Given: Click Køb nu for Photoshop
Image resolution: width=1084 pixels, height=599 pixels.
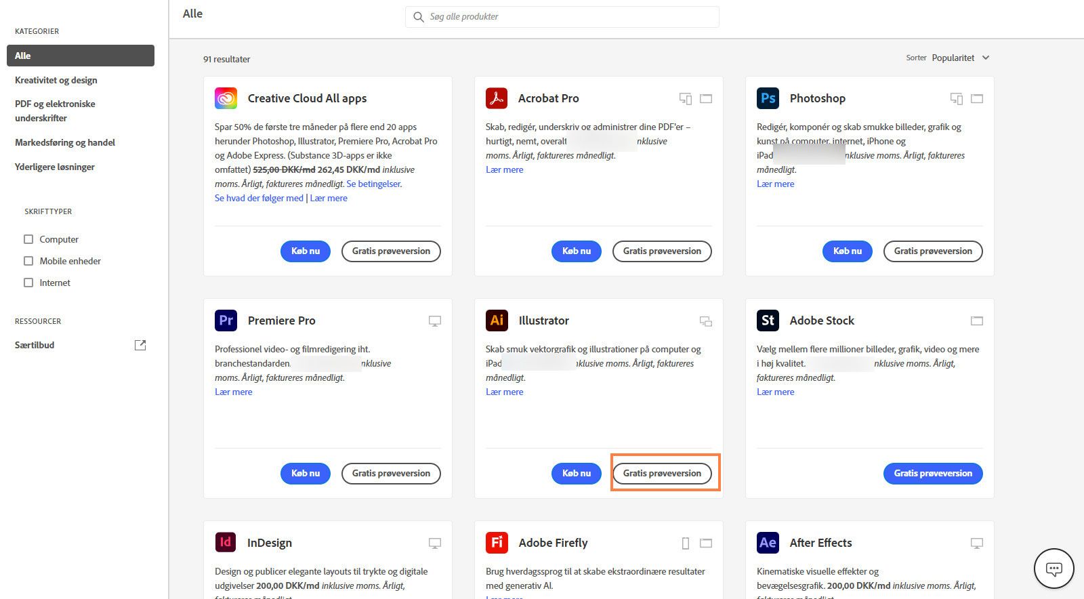Looking at the screenshot, I should pyautogui.click(x=847, y=251).
